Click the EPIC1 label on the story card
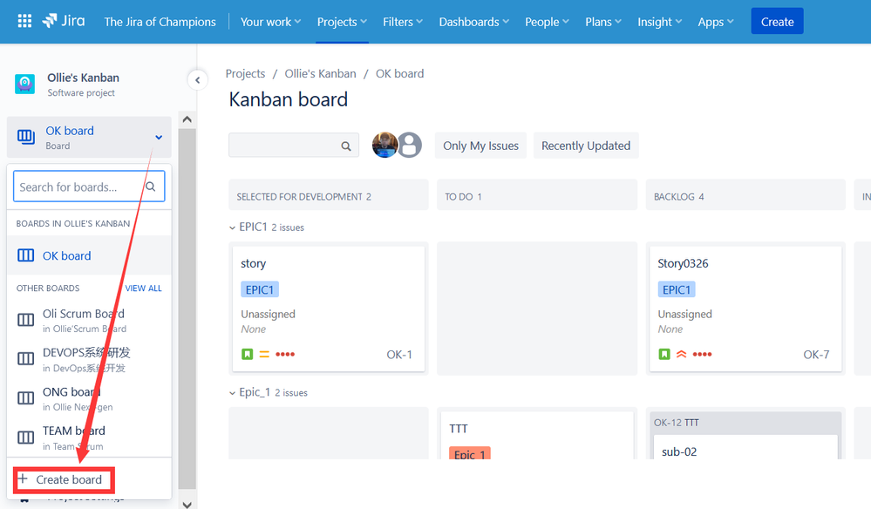This screenshot has width=871, height=509. tap(260, 289)
